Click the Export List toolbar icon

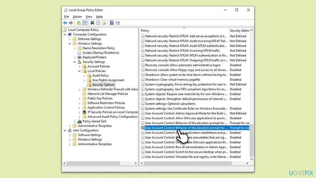104,23
